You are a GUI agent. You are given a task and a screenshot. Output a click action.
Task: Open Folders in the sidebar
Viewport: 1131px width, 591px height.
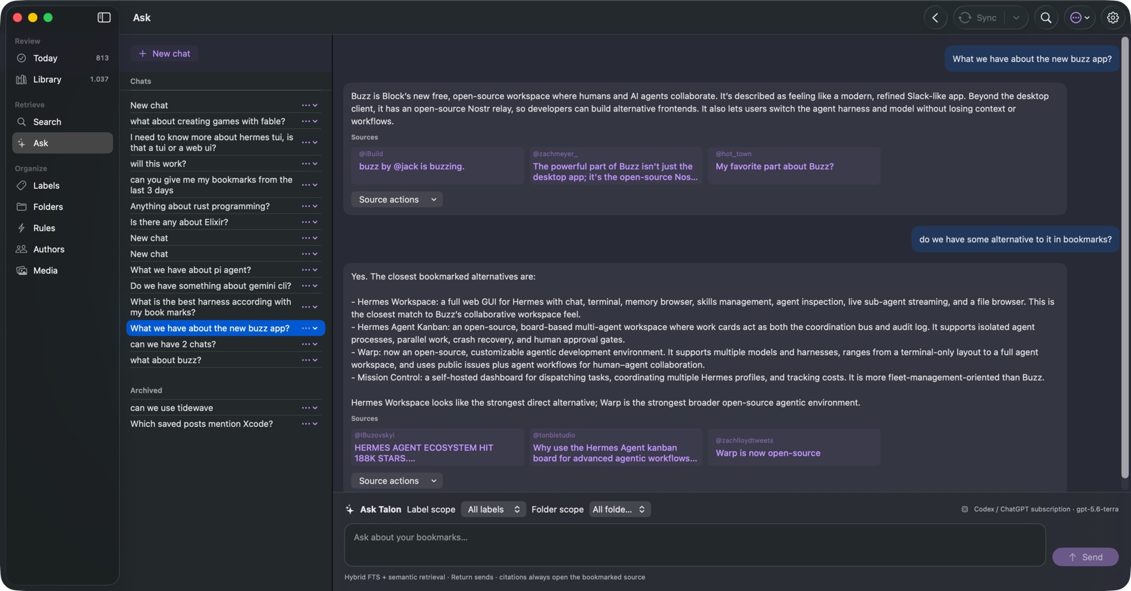[x=62, y=207]
